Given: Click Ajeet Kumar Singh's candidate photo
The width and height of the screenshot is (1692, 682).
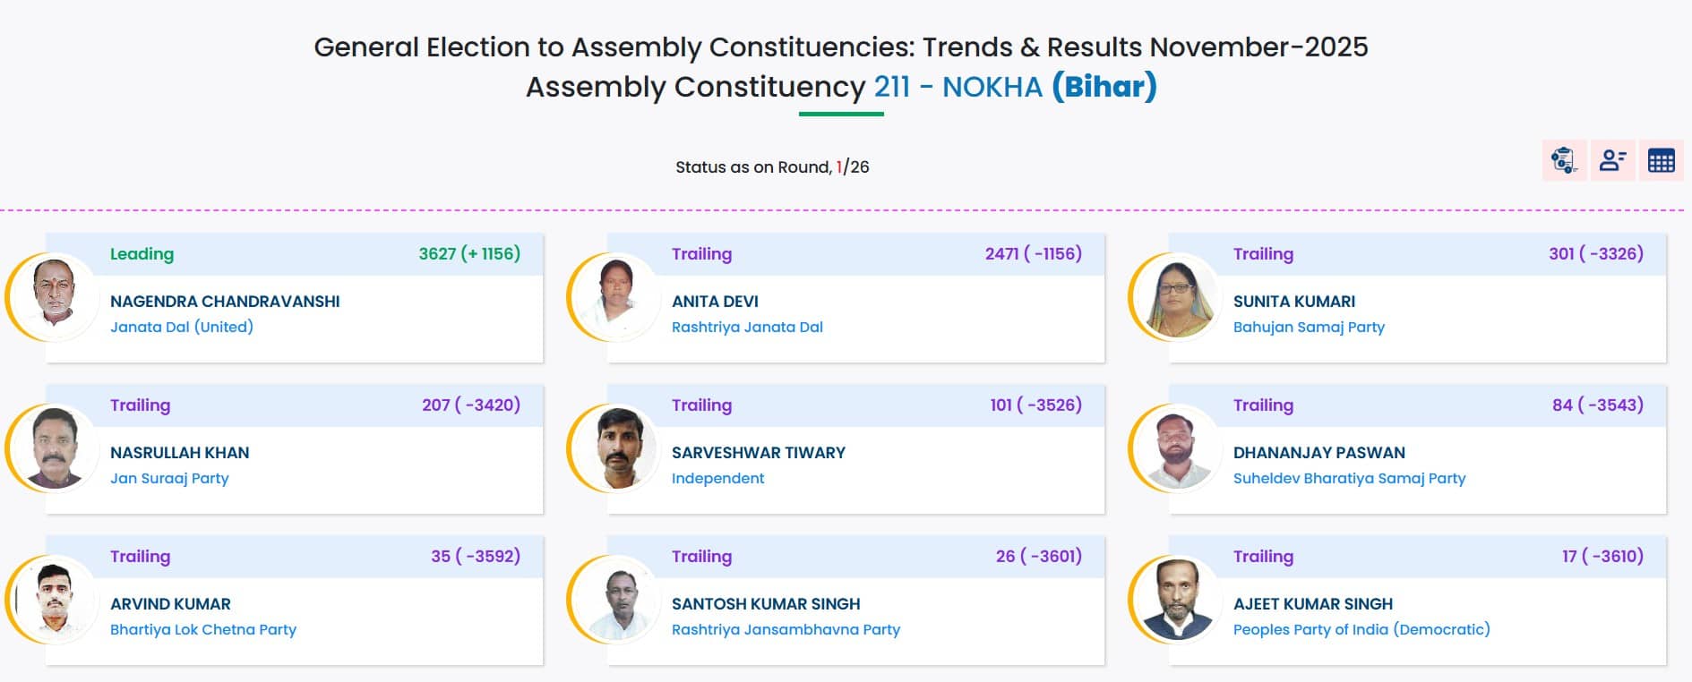Looking at the screenshot, I should [1177, 599].
